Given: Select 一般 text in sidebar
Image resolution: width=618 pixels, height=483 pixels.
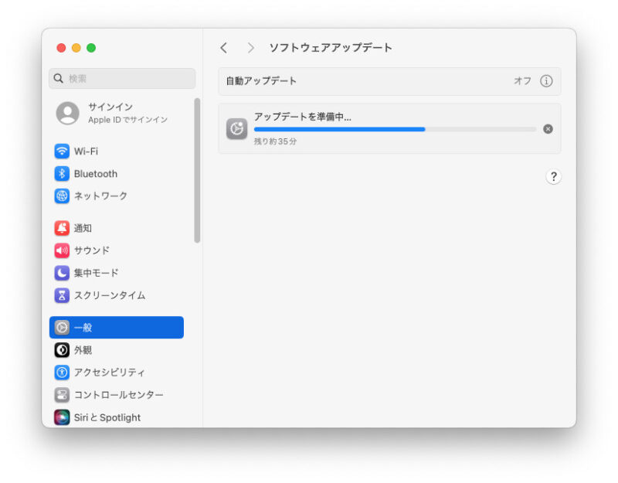Looking at the screenshot, I should tap(83, 327).
